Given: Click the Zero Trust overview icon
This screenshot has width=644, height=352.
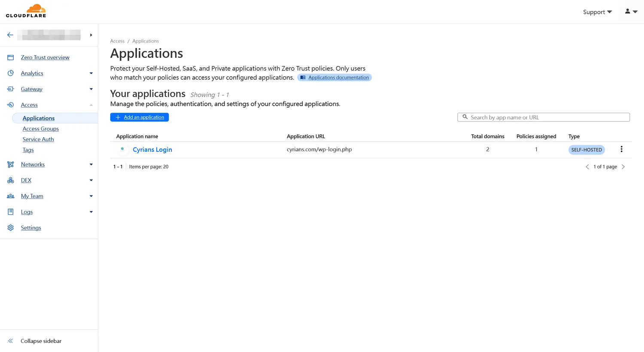Looking at the screenshot, I should pyautogui.click(x=11, y=57).
